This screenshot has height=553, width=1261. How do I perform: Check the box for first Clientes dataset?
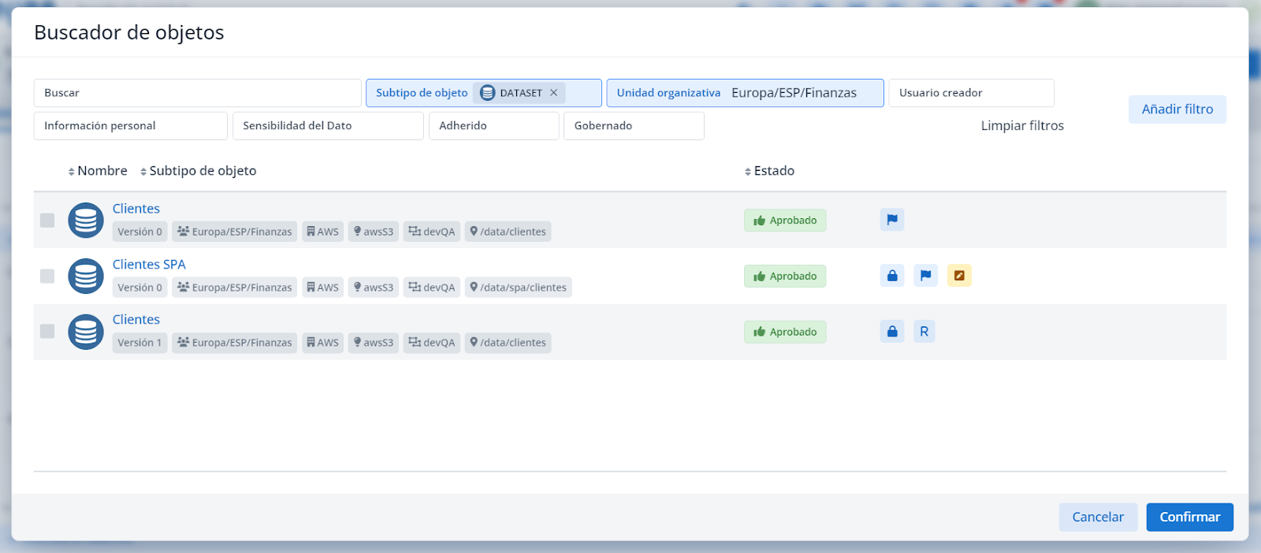(47, 221)
